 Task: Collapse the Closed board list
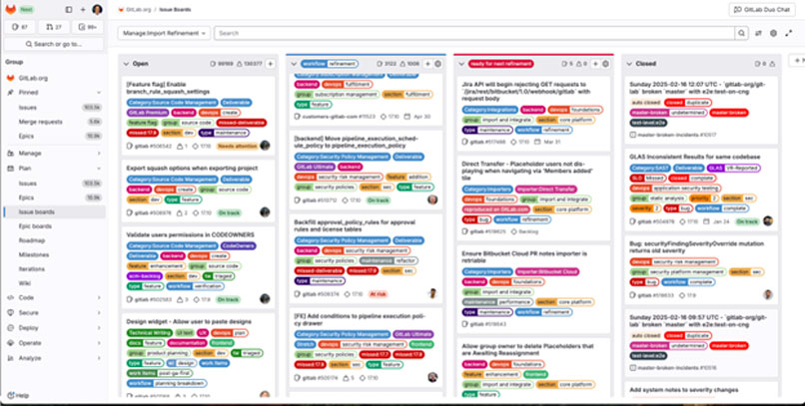pos(627,63)
